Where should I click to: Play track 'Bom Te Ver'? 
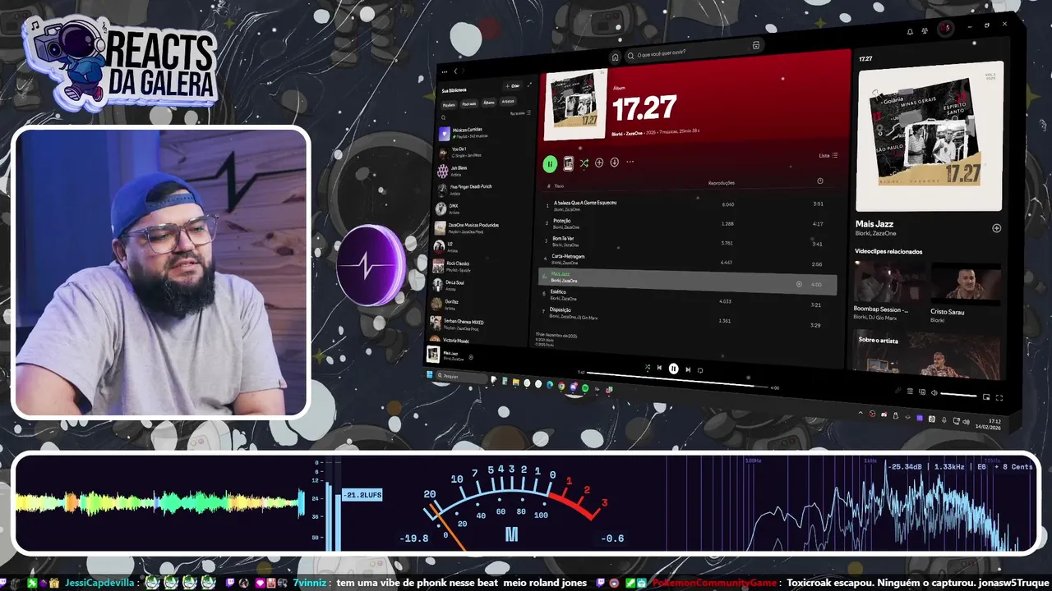pyautogui.click(x=687, y=241)
